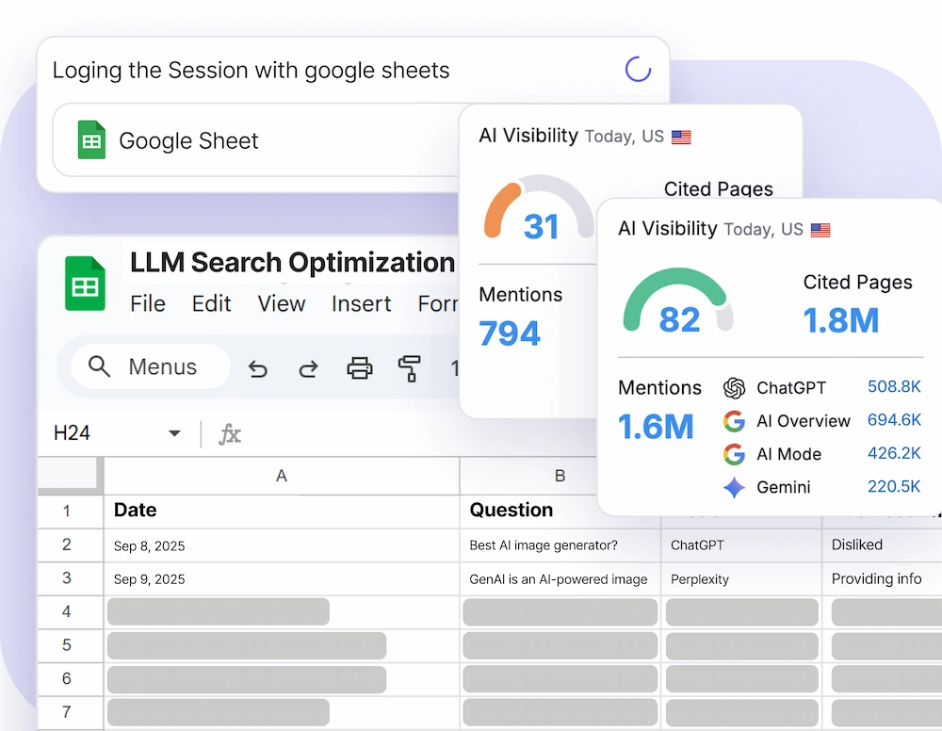
Task: Click the cell Sep 8, 2025
Action: point(281,544)
